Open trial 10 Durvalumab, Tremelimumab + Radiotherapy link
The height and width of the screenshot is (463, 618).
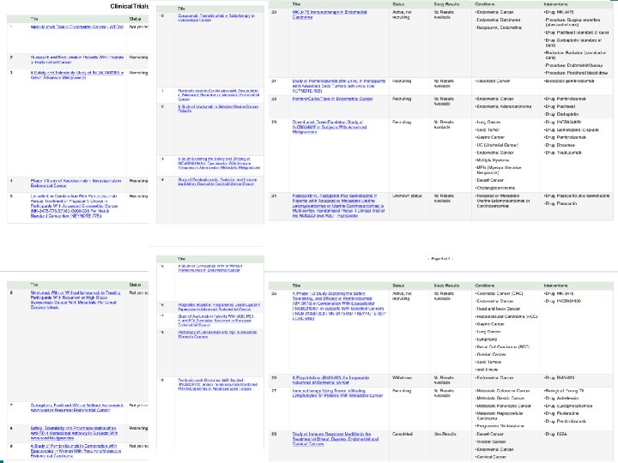coord(216,18)
